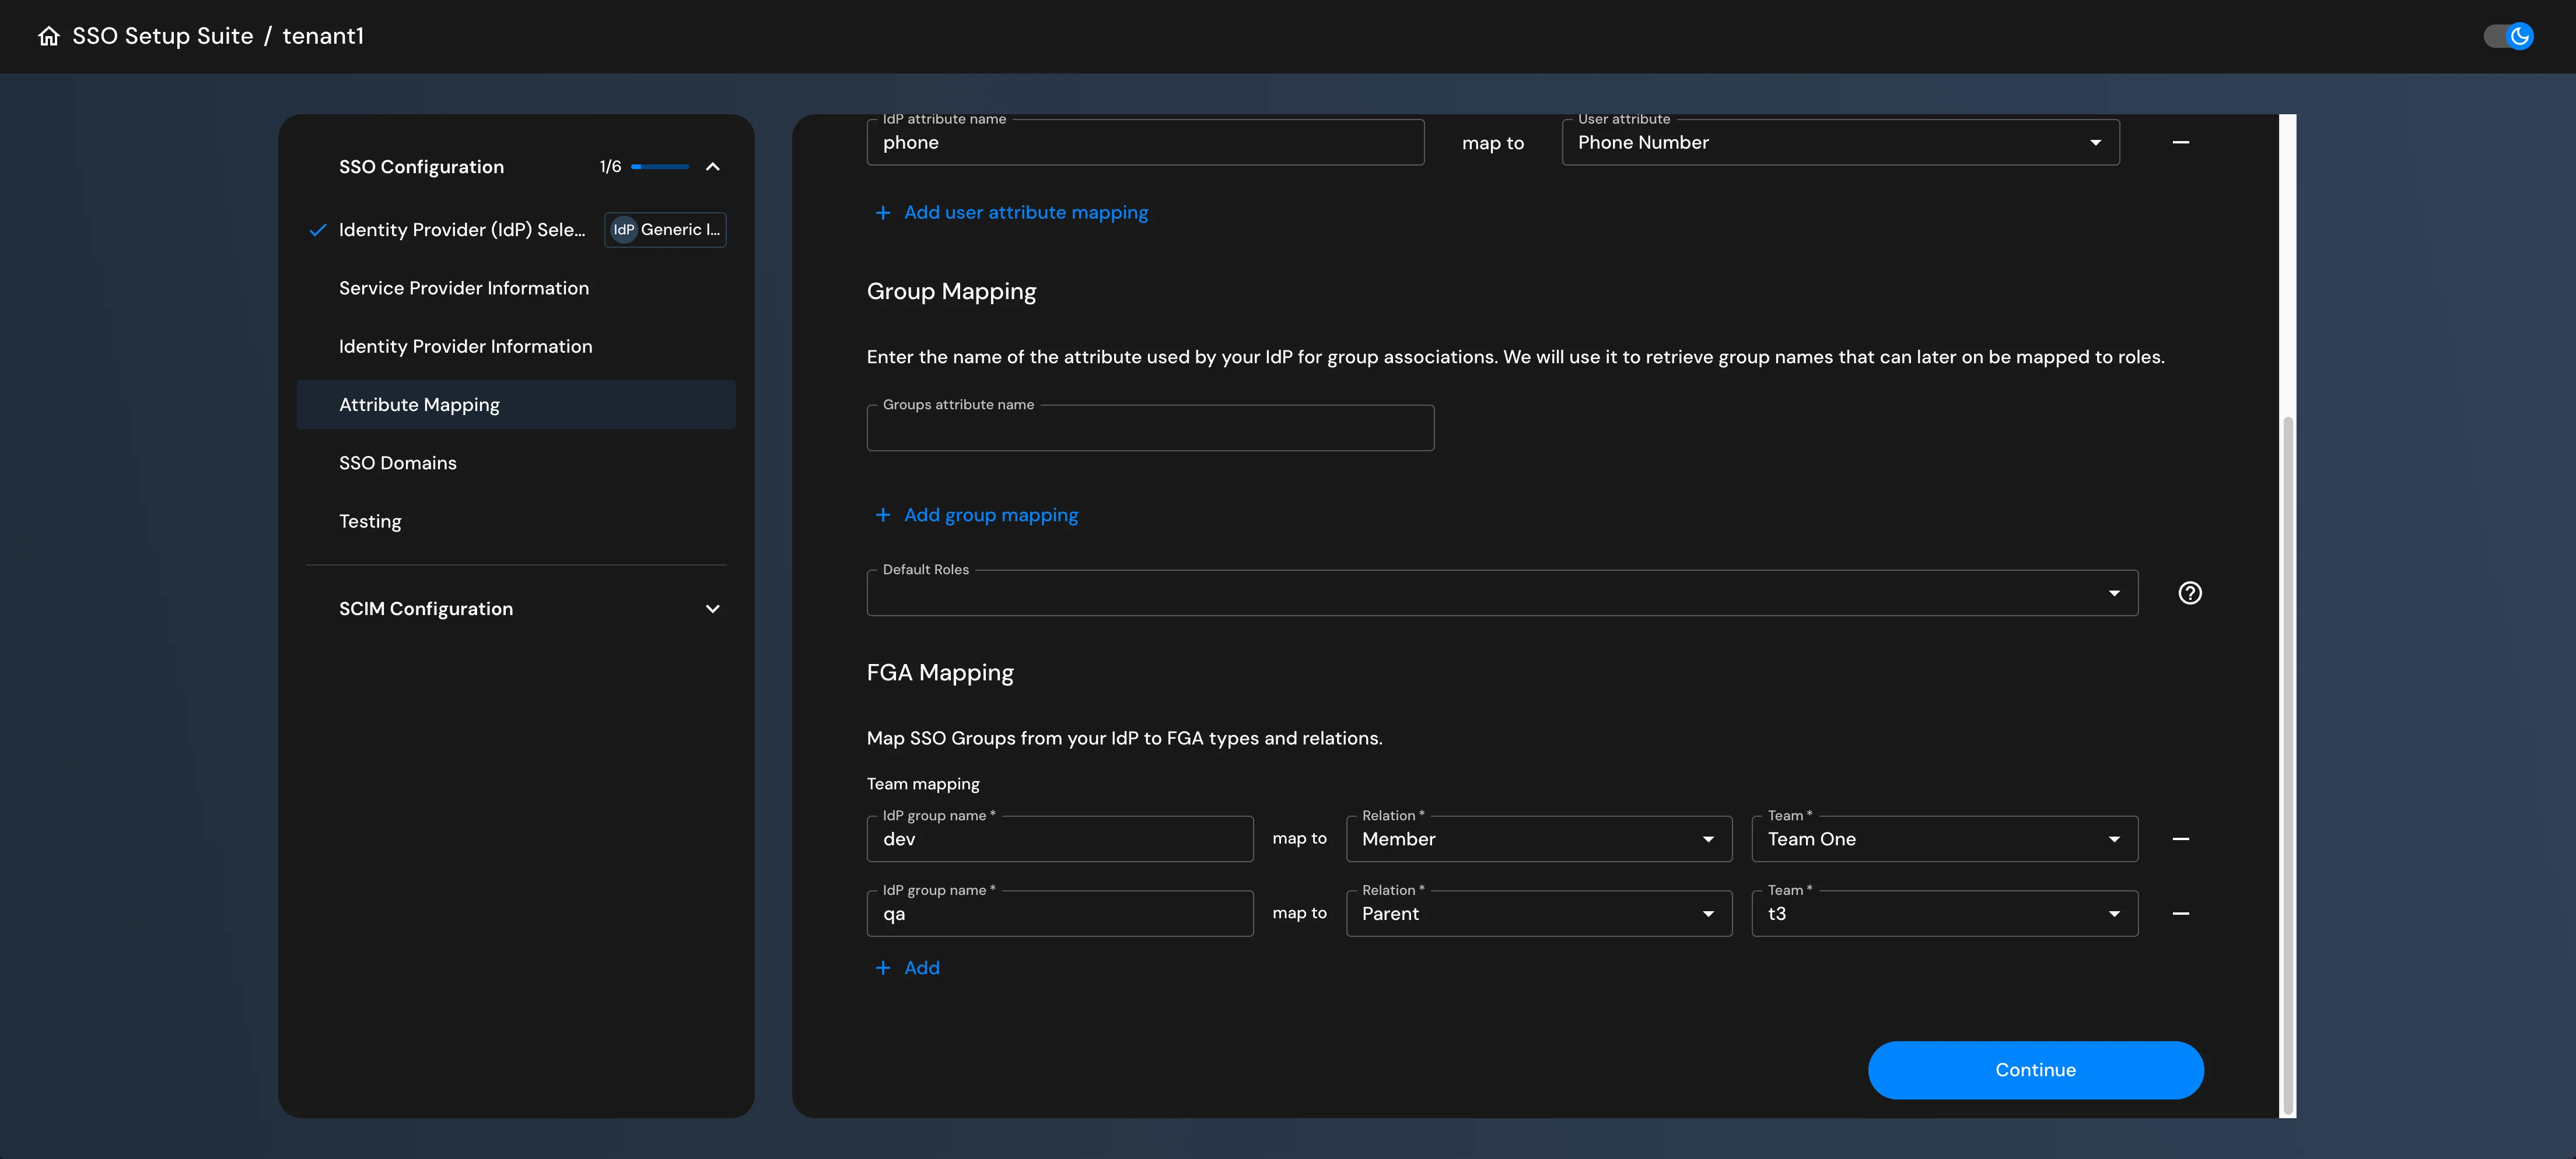Click the home icon in header

tap(49, 36)
